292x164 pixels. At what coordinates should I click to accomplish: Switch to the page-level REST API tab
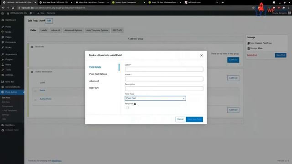tap(117, 30)
